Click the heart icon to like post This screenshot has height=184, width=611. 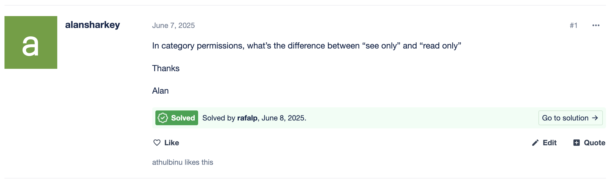point(157,143)
